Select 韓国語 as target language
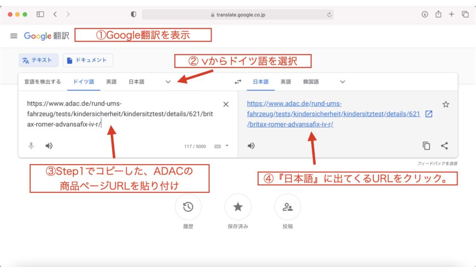 [x=311, y=82]
